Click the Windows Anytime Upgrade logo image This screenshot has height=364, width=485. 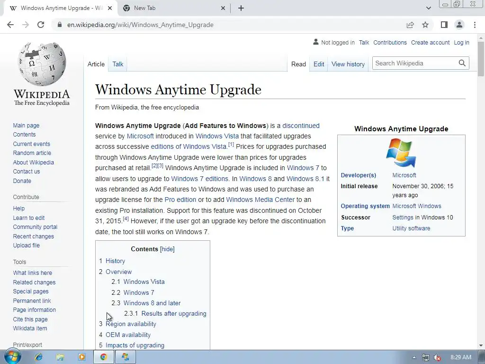(x=401, y=153)
